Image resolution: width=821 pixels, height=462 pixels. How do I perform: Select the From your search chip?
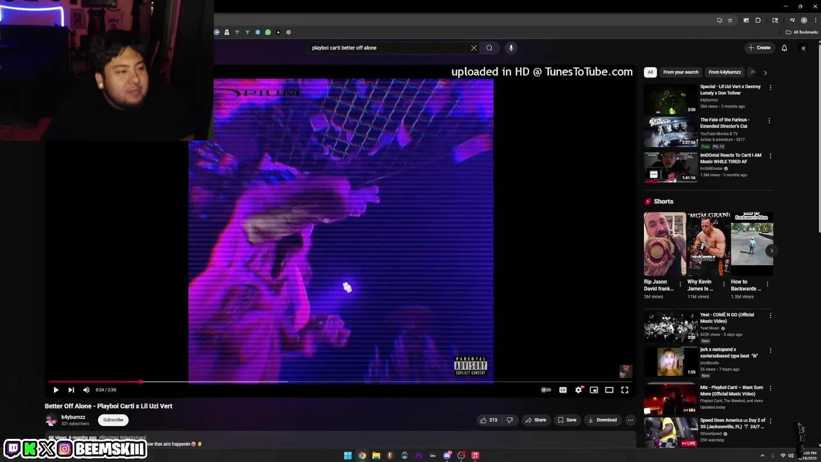point(681,72)
